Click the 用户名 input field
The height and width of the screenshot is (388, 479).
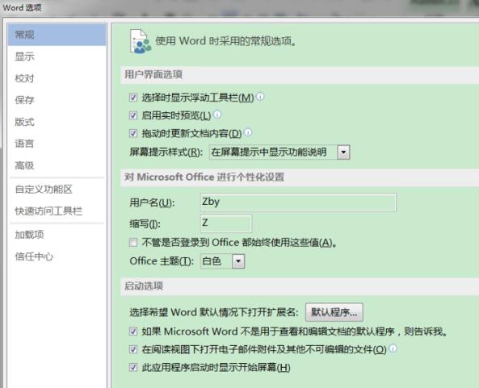point(298,202)
